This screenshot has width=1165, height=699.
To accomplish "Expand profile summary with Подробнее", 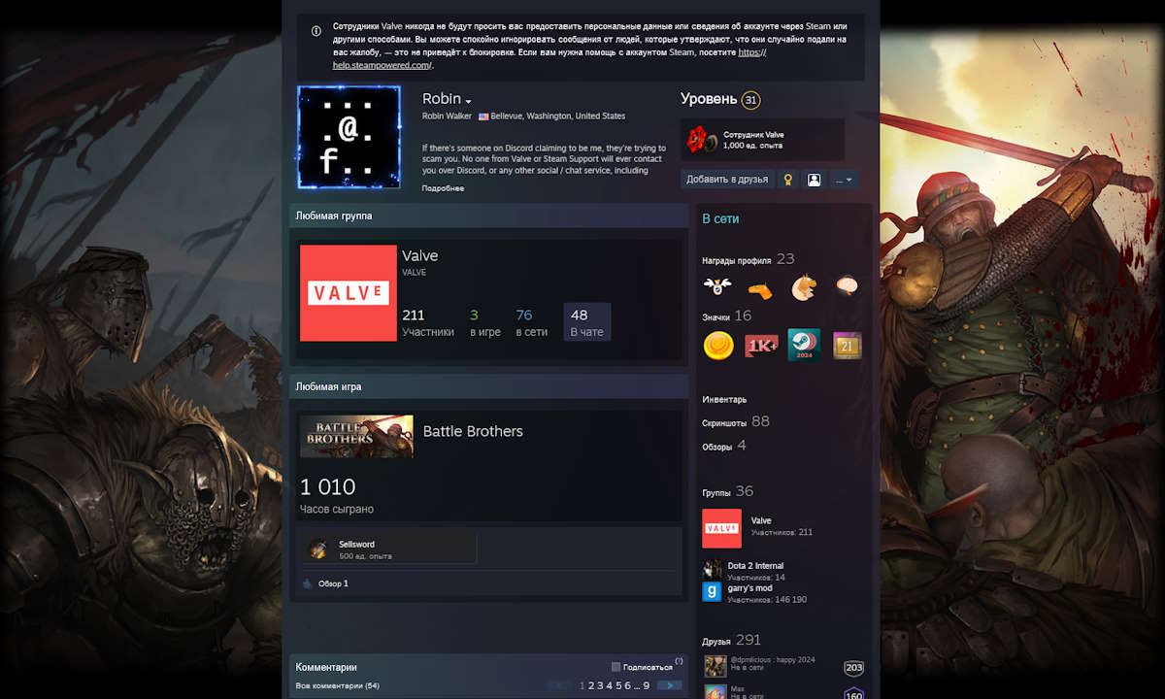I will coord(443,188).
